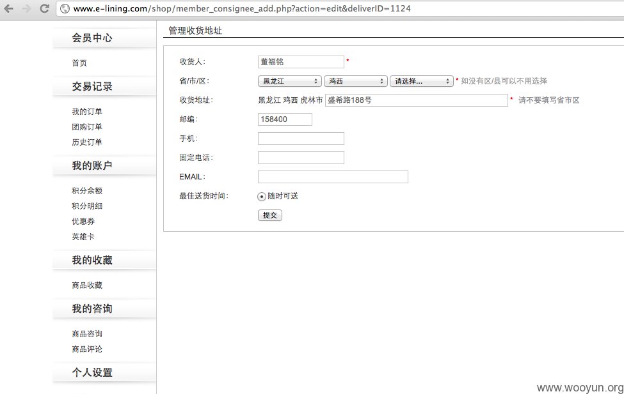
Task: Click the 个人设置 sidebar heading
Action: click(92, 372)
